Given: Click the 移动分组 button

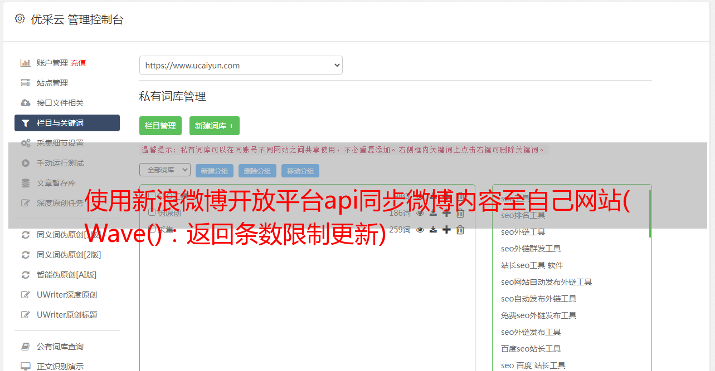Looking at the screenshot, I should pyautogui.click(x=300, y=171).
